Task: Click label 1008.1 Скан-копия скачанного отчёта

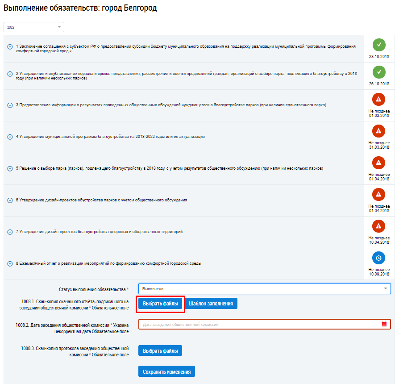Action: 74,305
